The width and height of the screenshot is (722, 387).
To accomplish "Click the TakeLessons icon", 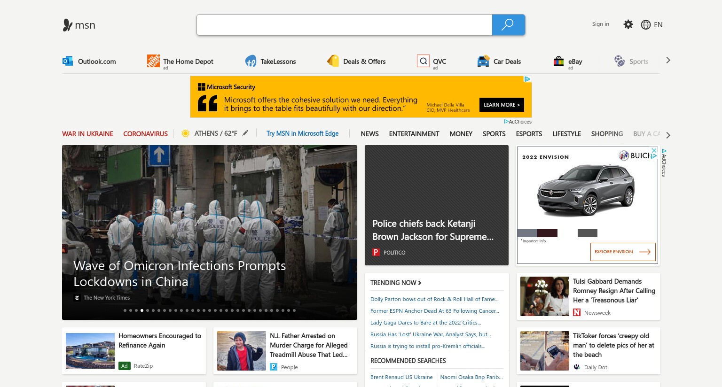I will [x=251, y=61].
